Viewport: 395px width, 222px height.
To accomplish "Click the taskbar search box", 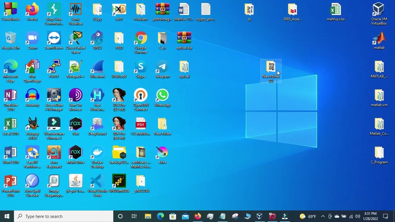I will pos(65,216).
